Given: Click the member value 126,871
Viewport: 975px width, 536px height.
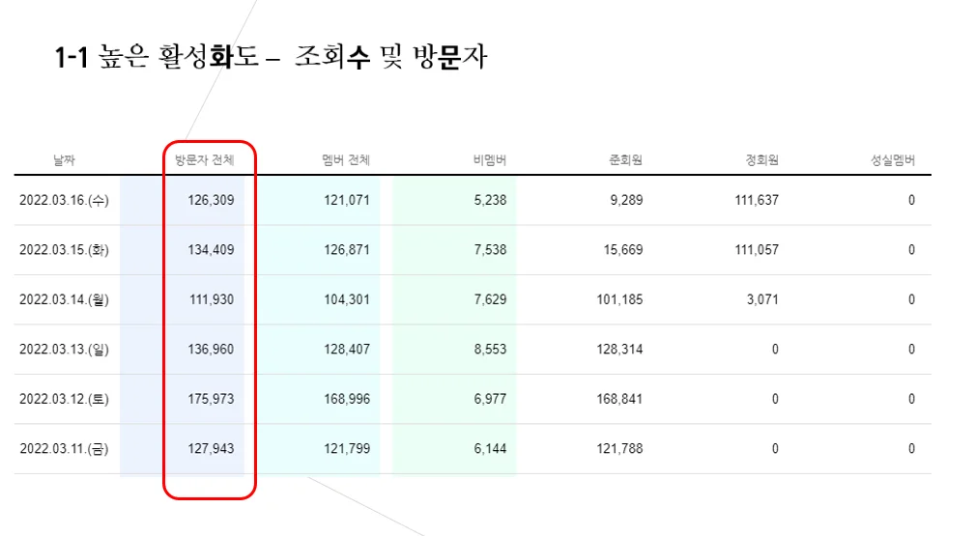Looking at the screenshot, I should pos(346,250).
